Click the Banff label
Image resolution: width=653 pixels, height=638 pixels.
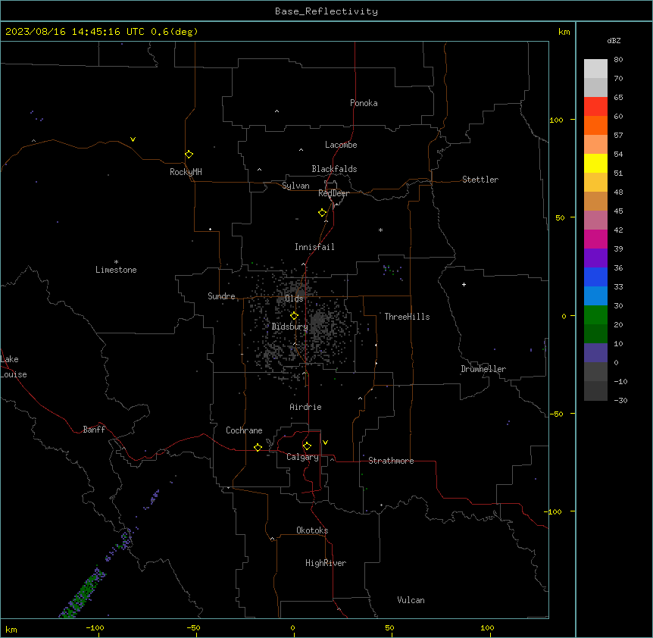94,430
